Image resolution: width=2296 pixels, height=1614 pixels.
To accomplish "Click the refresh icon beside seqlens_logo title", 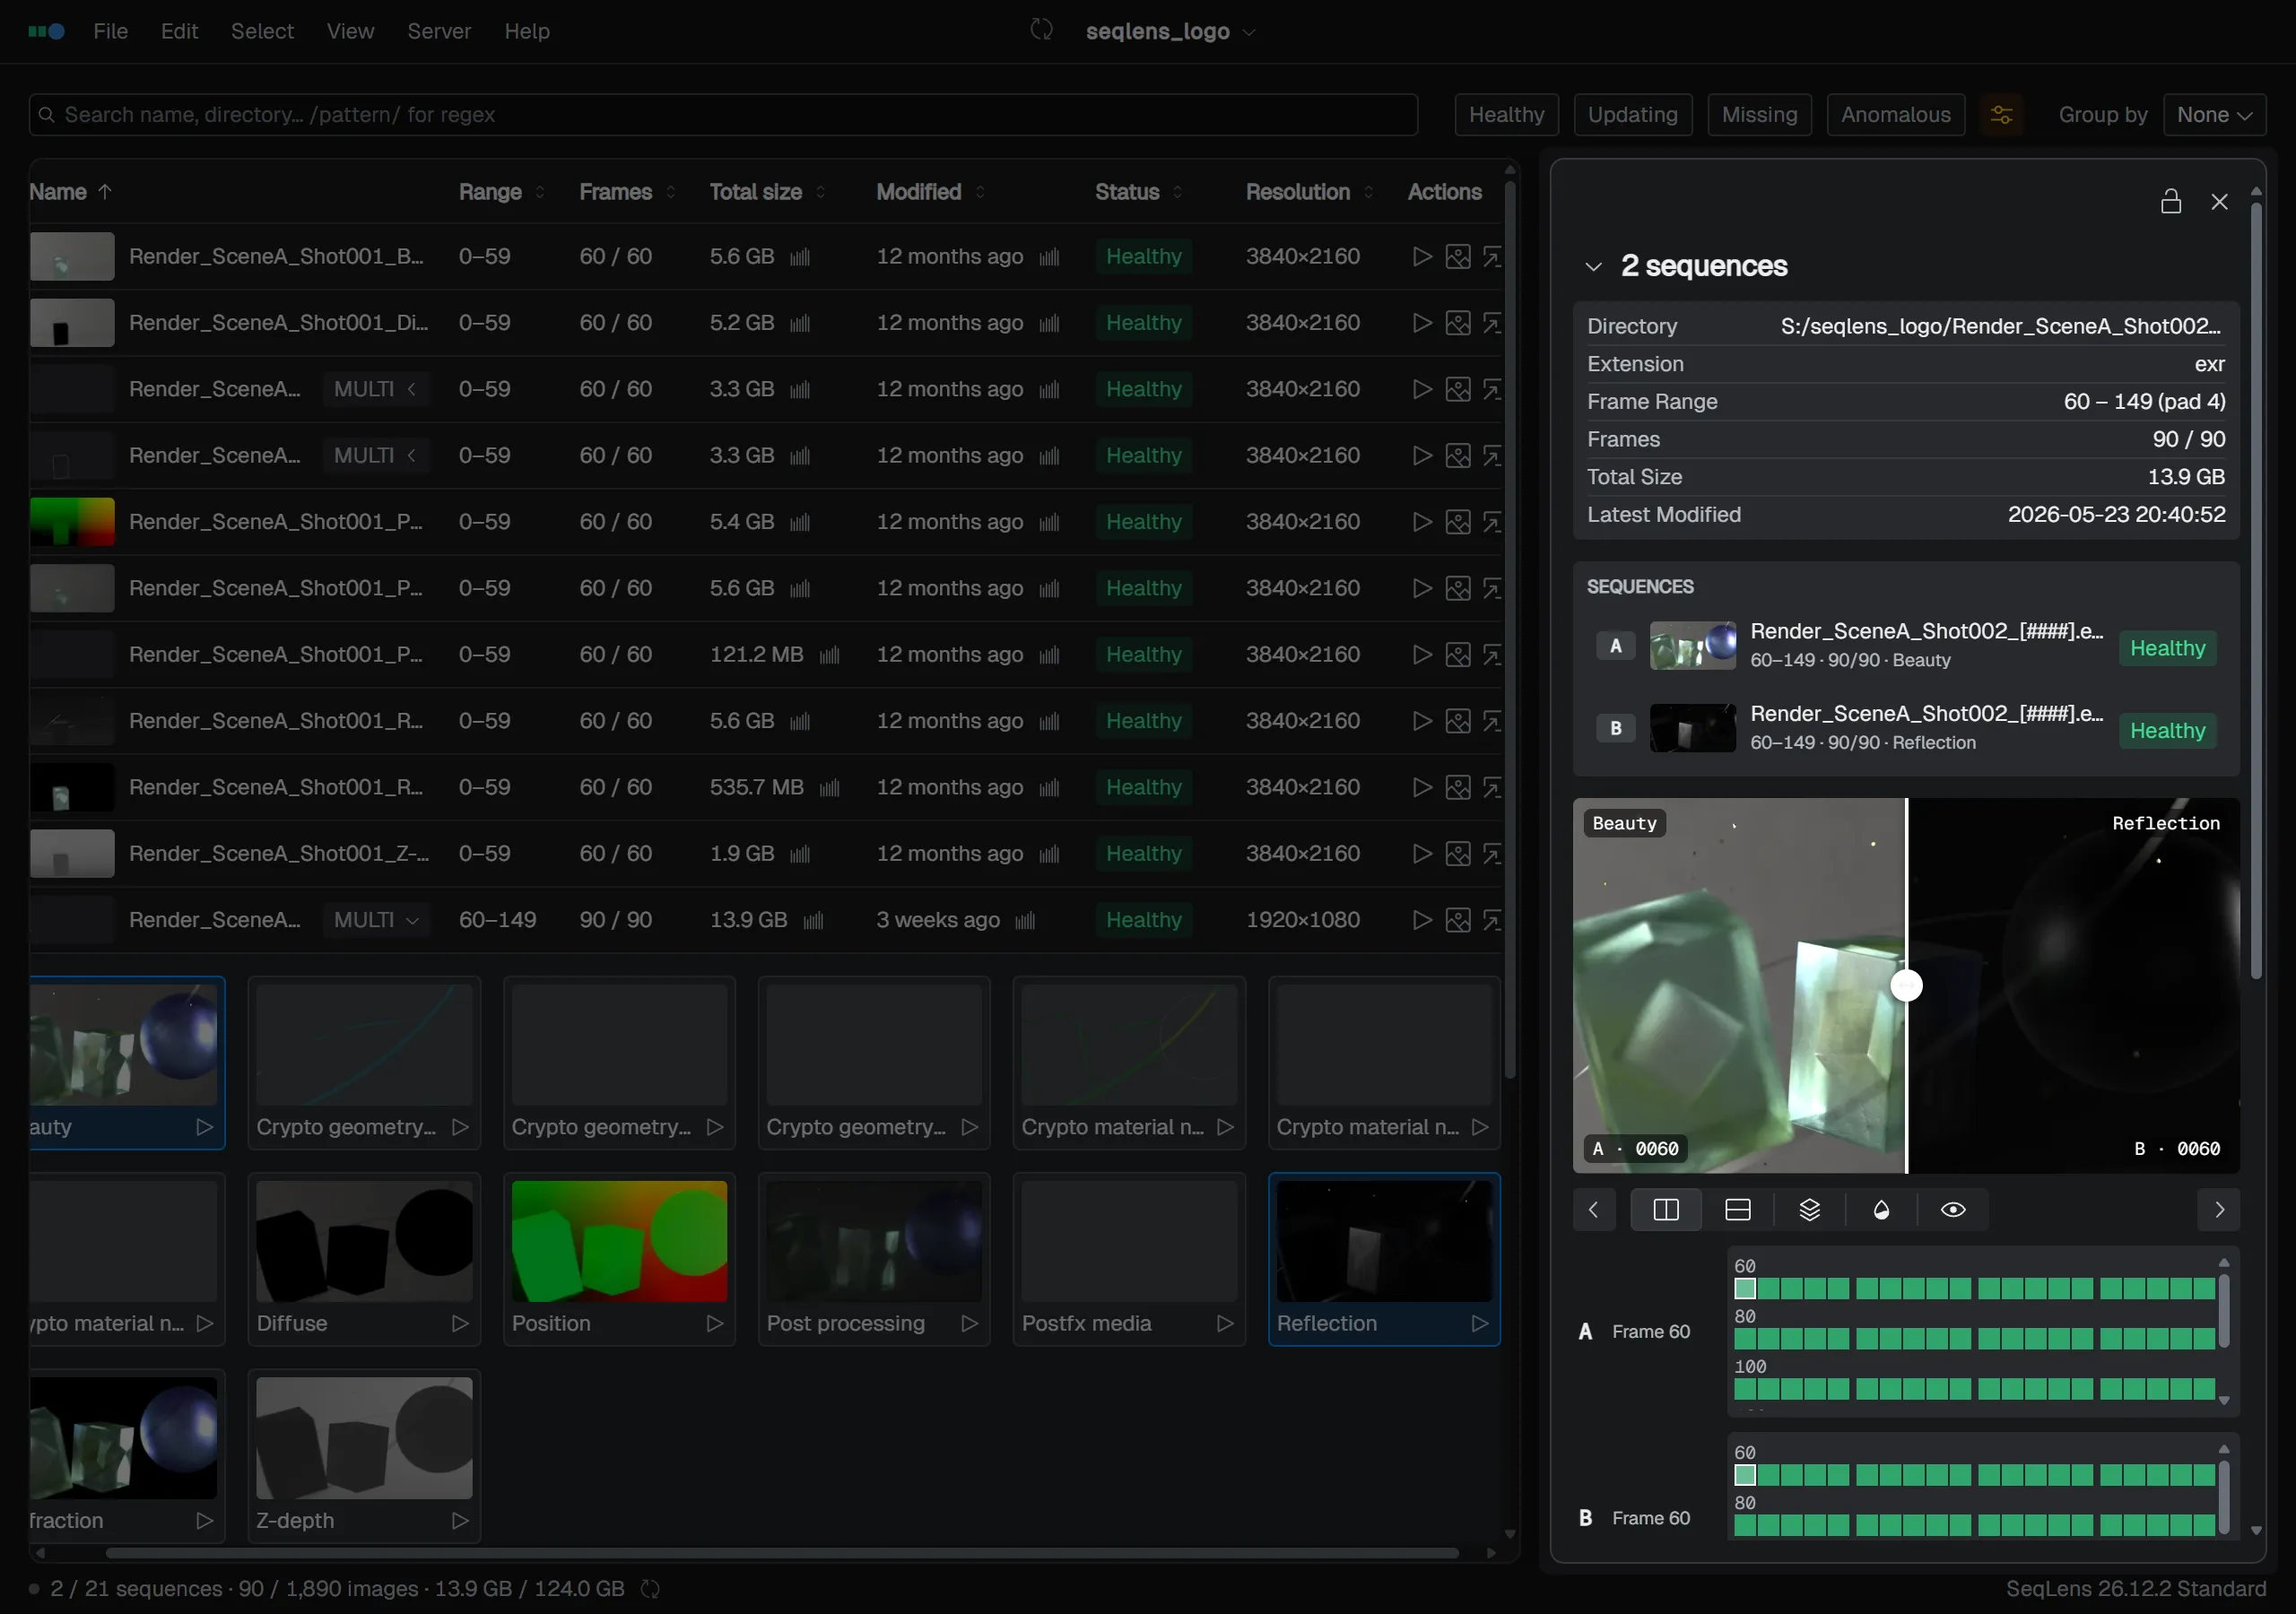I will pos(1041,30).
